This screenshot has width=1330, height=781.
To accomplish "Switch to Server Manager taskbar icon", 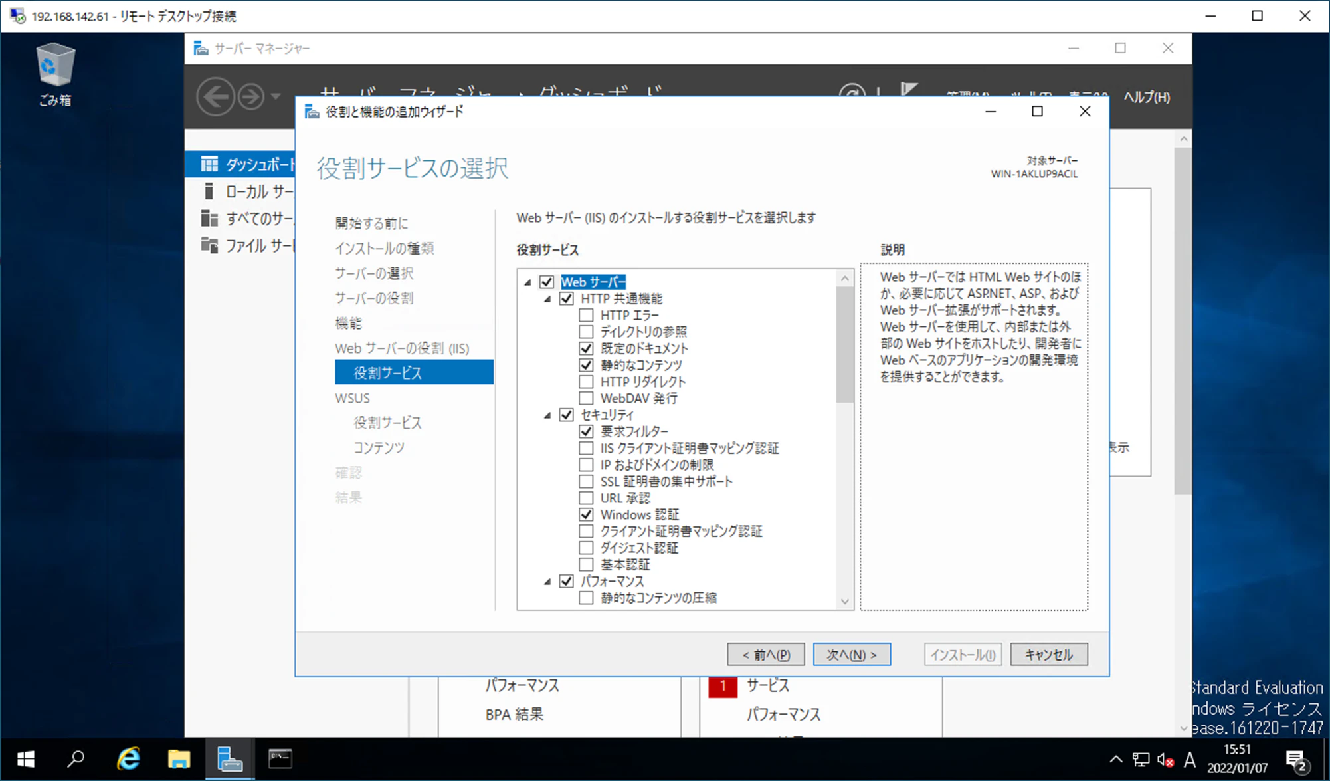I will (230, 759).
